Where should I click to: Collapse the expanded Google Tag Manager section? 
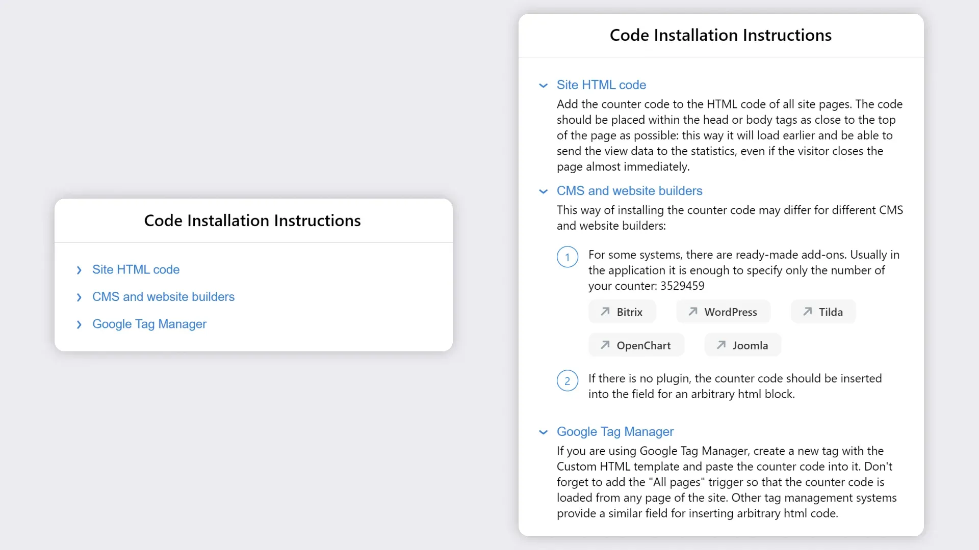click(x=544, y=432)
